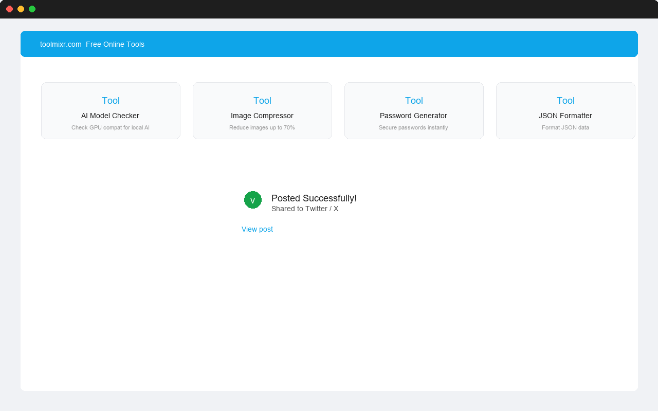Click Tool label above Image Compressor

pyautogui.click(x=262, y=101)
